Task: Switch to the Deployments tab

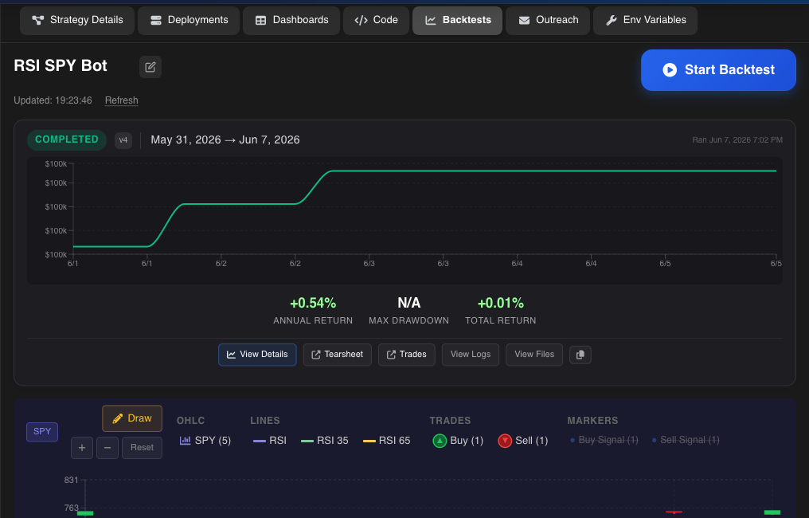Action: point(189,20)
